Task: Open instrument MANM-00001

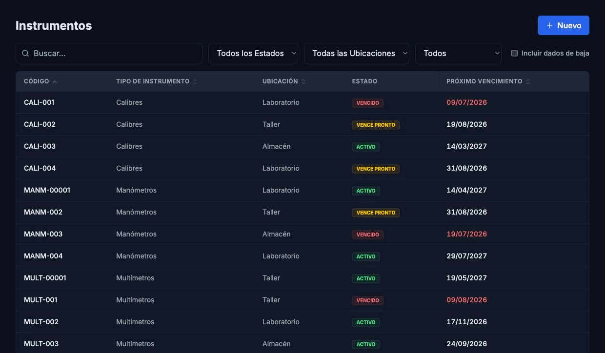Action: pyautogui.click(x=47, y=190)
